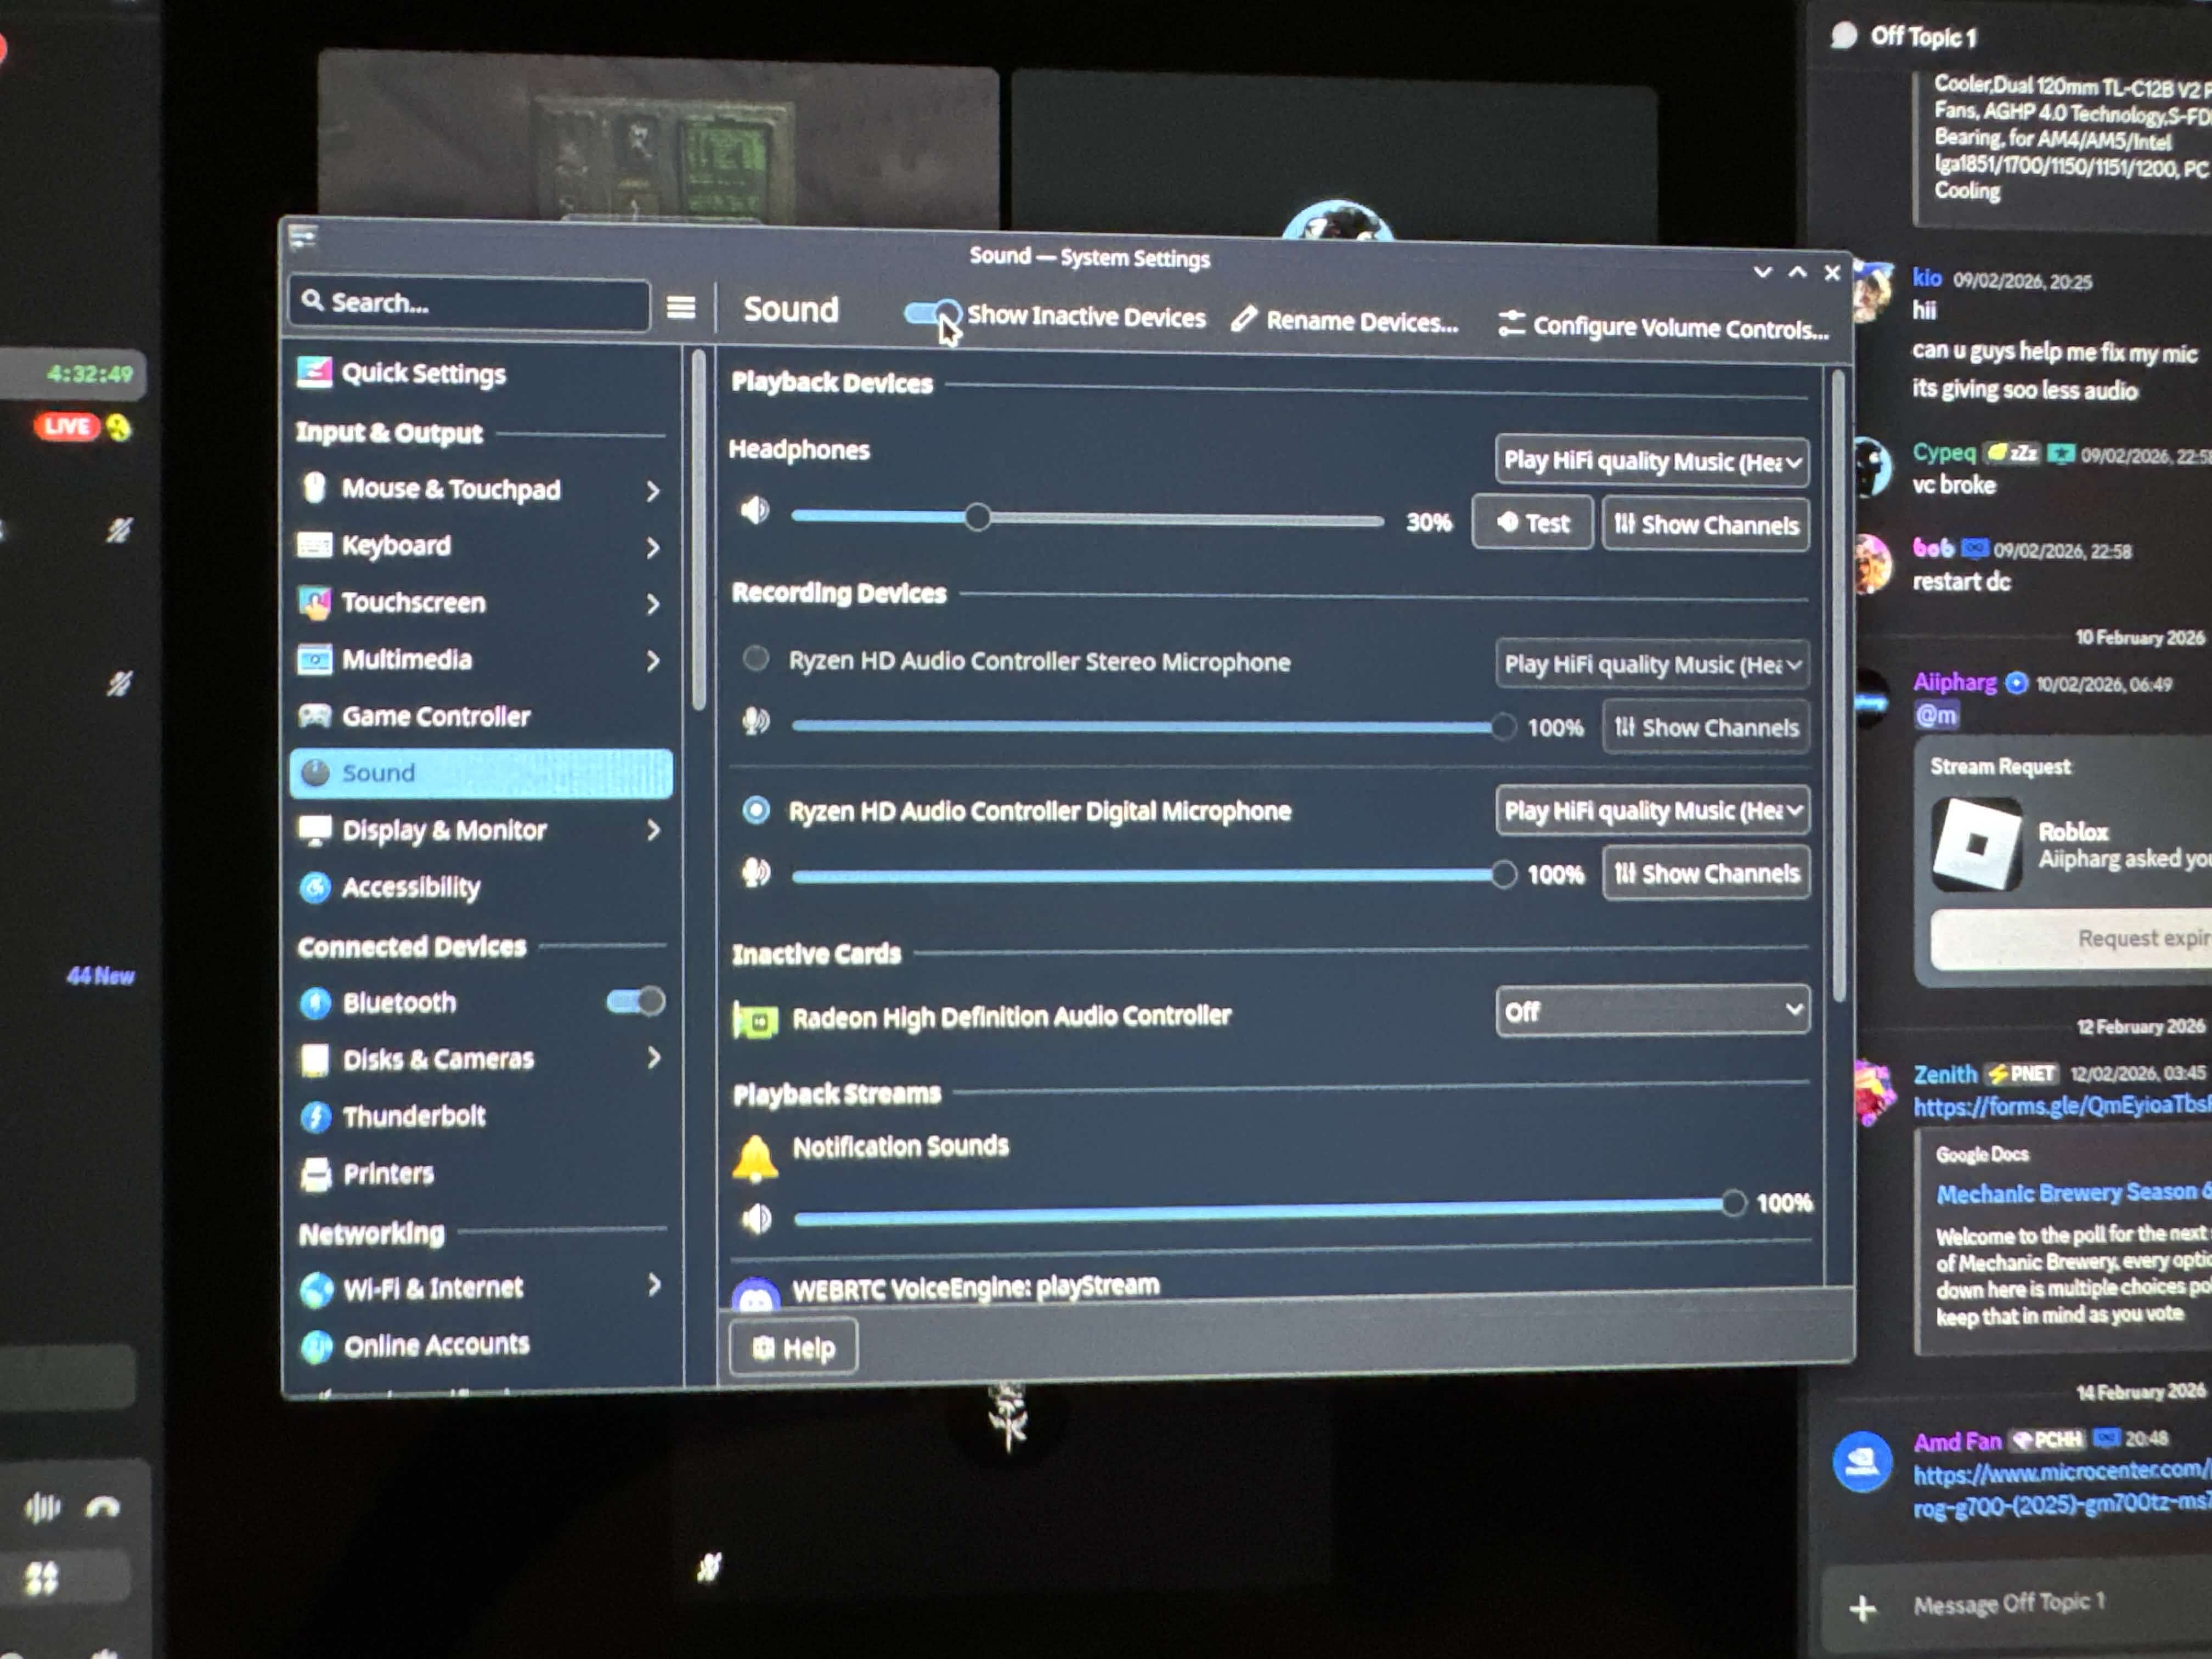Mute Notification Sounds speaker icon
The height and width of the screenshot is (1659, 2212).
(757, 1218)
